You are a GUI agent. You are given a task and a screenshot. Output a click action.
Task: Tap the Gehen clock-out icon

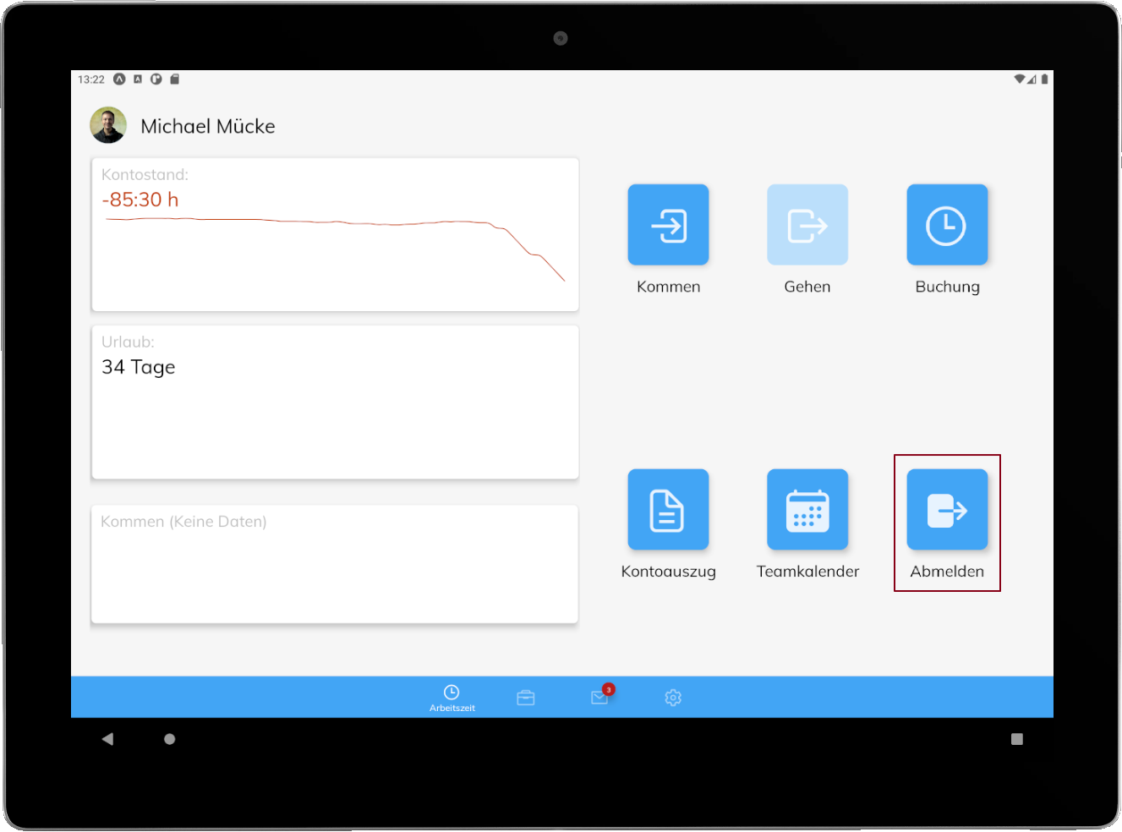(807, 225)
